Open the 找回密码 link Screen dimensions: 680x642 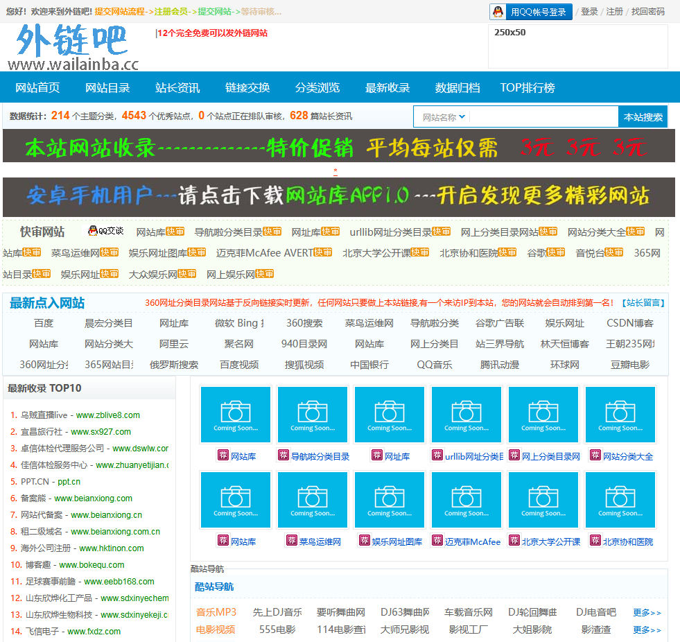tap(648, 12)
